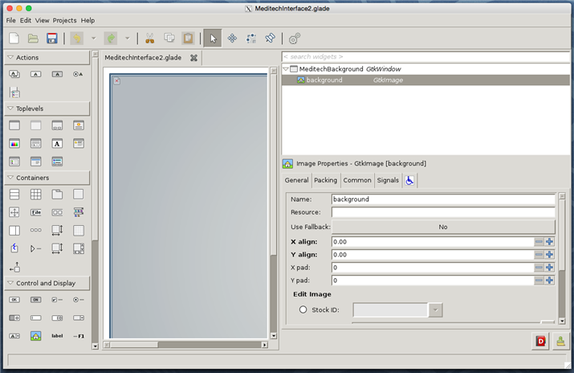Select the Stock ID radio button
The height and width of the screenshot is (373, 574).
pos(303,309)
